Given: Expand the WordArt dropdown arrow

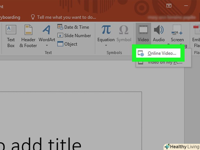Looking at the screenshot, I should pos(47,45).
